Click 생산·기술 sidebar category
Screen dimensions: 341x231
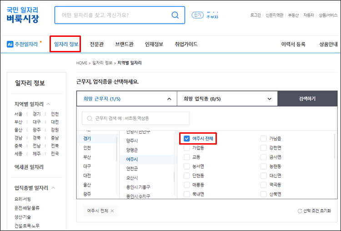(x=23, y=217)
